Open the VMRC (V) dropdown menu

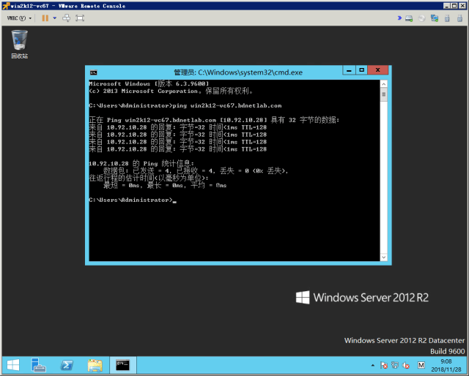tap(19, 18)
